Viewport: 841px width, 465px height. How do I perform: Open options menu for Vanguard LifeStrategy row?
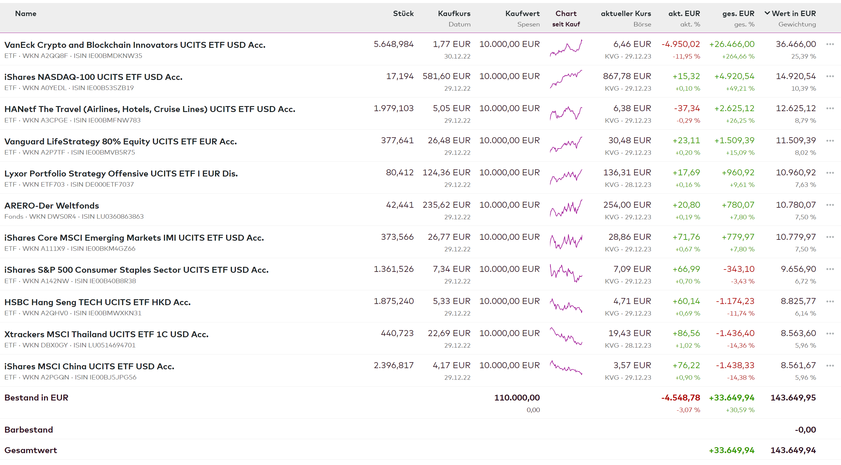click(x=830, y=141)
